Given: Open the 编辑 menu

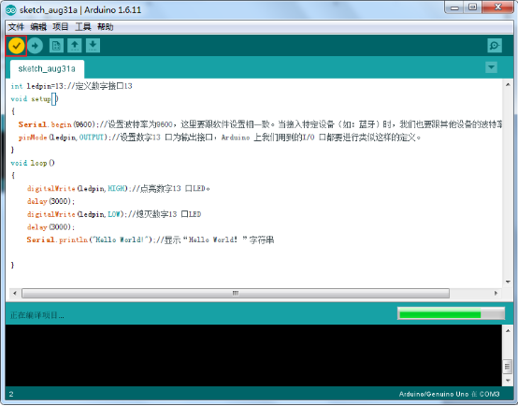Looking at the screenshot, I should point(38,27).
